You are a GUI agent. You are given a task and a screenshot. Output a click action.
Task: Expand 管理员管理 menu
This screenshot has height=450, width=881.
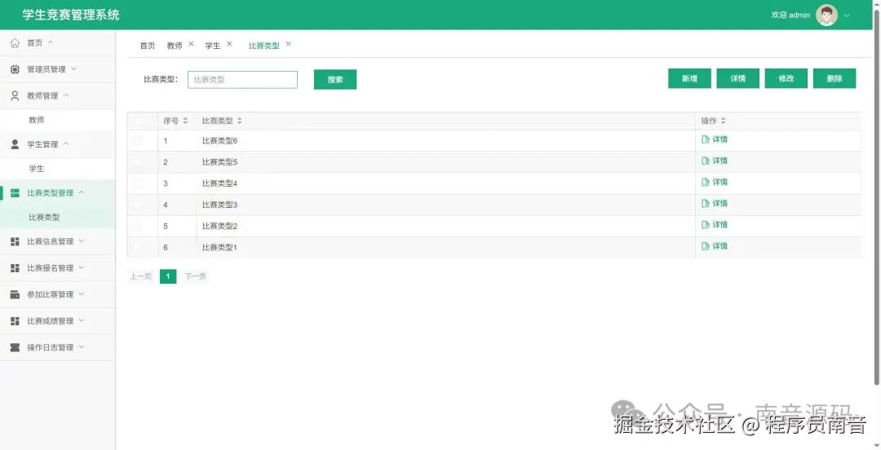click(x=73, y=68)
